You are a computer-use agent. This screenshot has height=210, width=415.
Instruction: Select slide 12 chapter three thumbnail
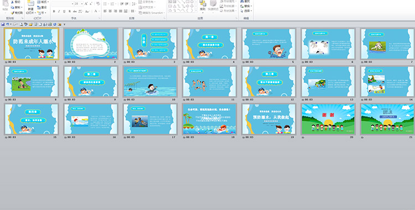(268, 81)
